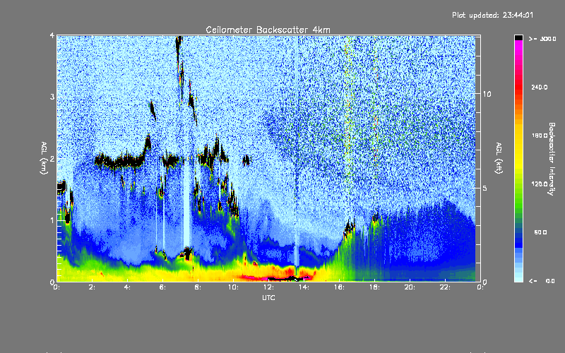The width and height of the screenshot is (565, 353).
Task: Click the '10' kft tick label on right axis
Action: pyautogui.click(x=487, y=94)
